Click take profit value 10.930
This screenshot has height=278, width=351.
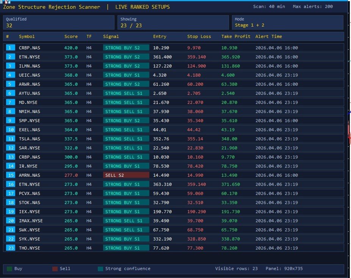[x=229, y=48]
